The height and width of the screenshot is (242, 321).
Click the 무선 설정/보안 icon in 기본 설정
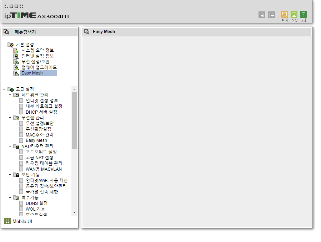pos(16,62)
